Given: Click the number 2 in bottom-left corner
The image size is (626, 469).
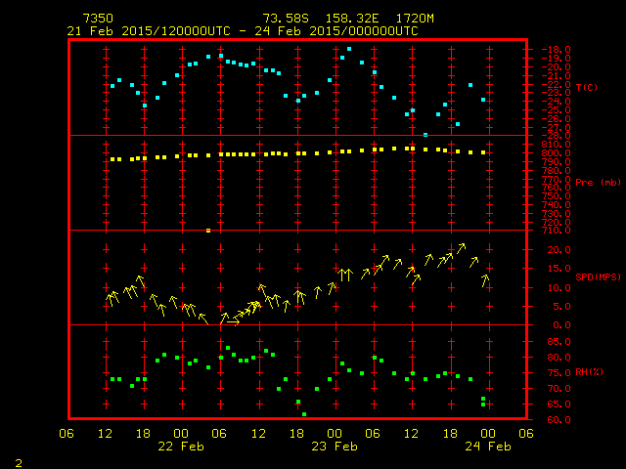Looking at the screenshot, I should (x=18, y=460).
